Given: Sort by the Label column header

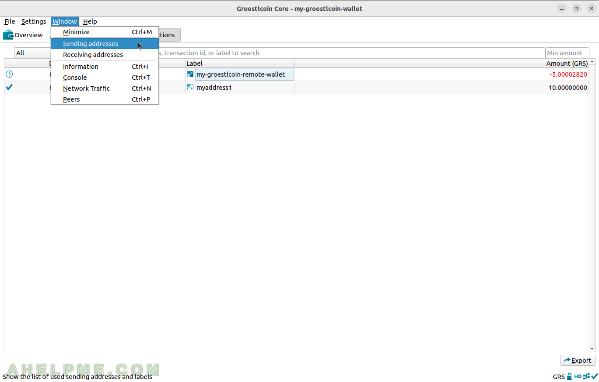Looking at the screenshot, I should click(240, 64).
